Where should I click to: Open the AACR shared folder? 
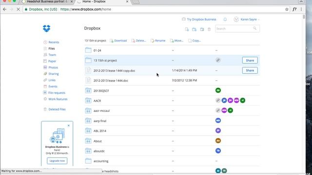click(97, 101)
